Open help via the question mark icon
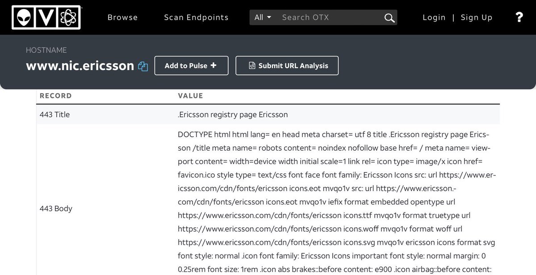Screen dimensions: 536x275 [519, 17]
